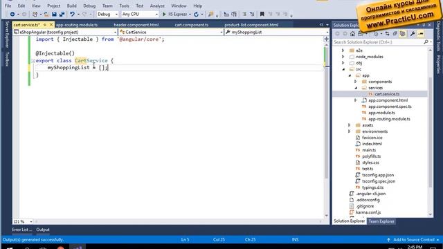Viewport: 443px width, 249px height.
Task: Toggle Show All Files in Solution Explorer
Action: coord(403,34)
